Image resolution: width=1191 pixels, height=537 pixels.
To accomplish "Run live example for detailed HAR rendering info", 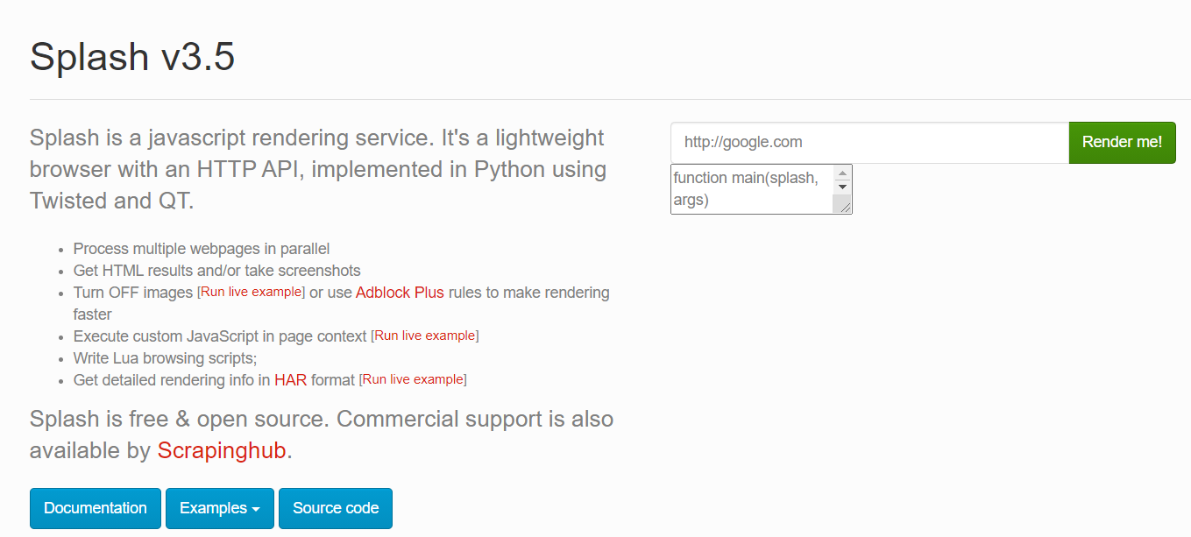I will tap(413, 380).
